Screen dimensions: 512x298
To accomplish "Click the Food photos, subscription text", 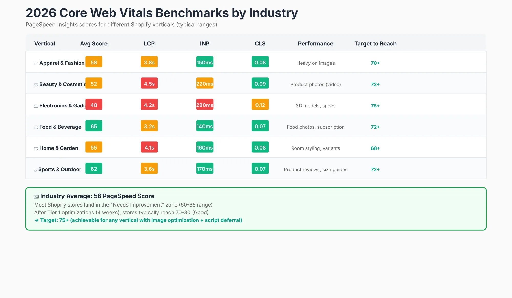I will [x=316, y=127].
